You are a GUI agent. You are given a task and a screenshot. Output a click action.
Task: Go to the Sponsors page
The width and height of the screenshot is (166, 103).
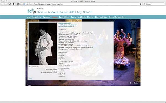click(x=46, y=17)
